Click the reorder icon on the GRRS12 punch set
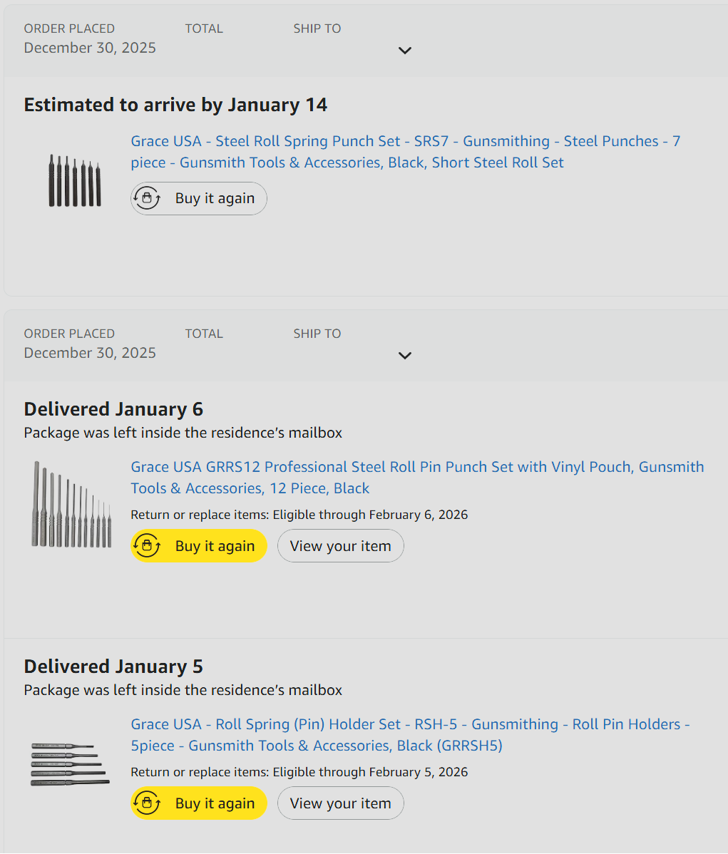The height and width of the screenshot is (854, 728). pos(147,546)
